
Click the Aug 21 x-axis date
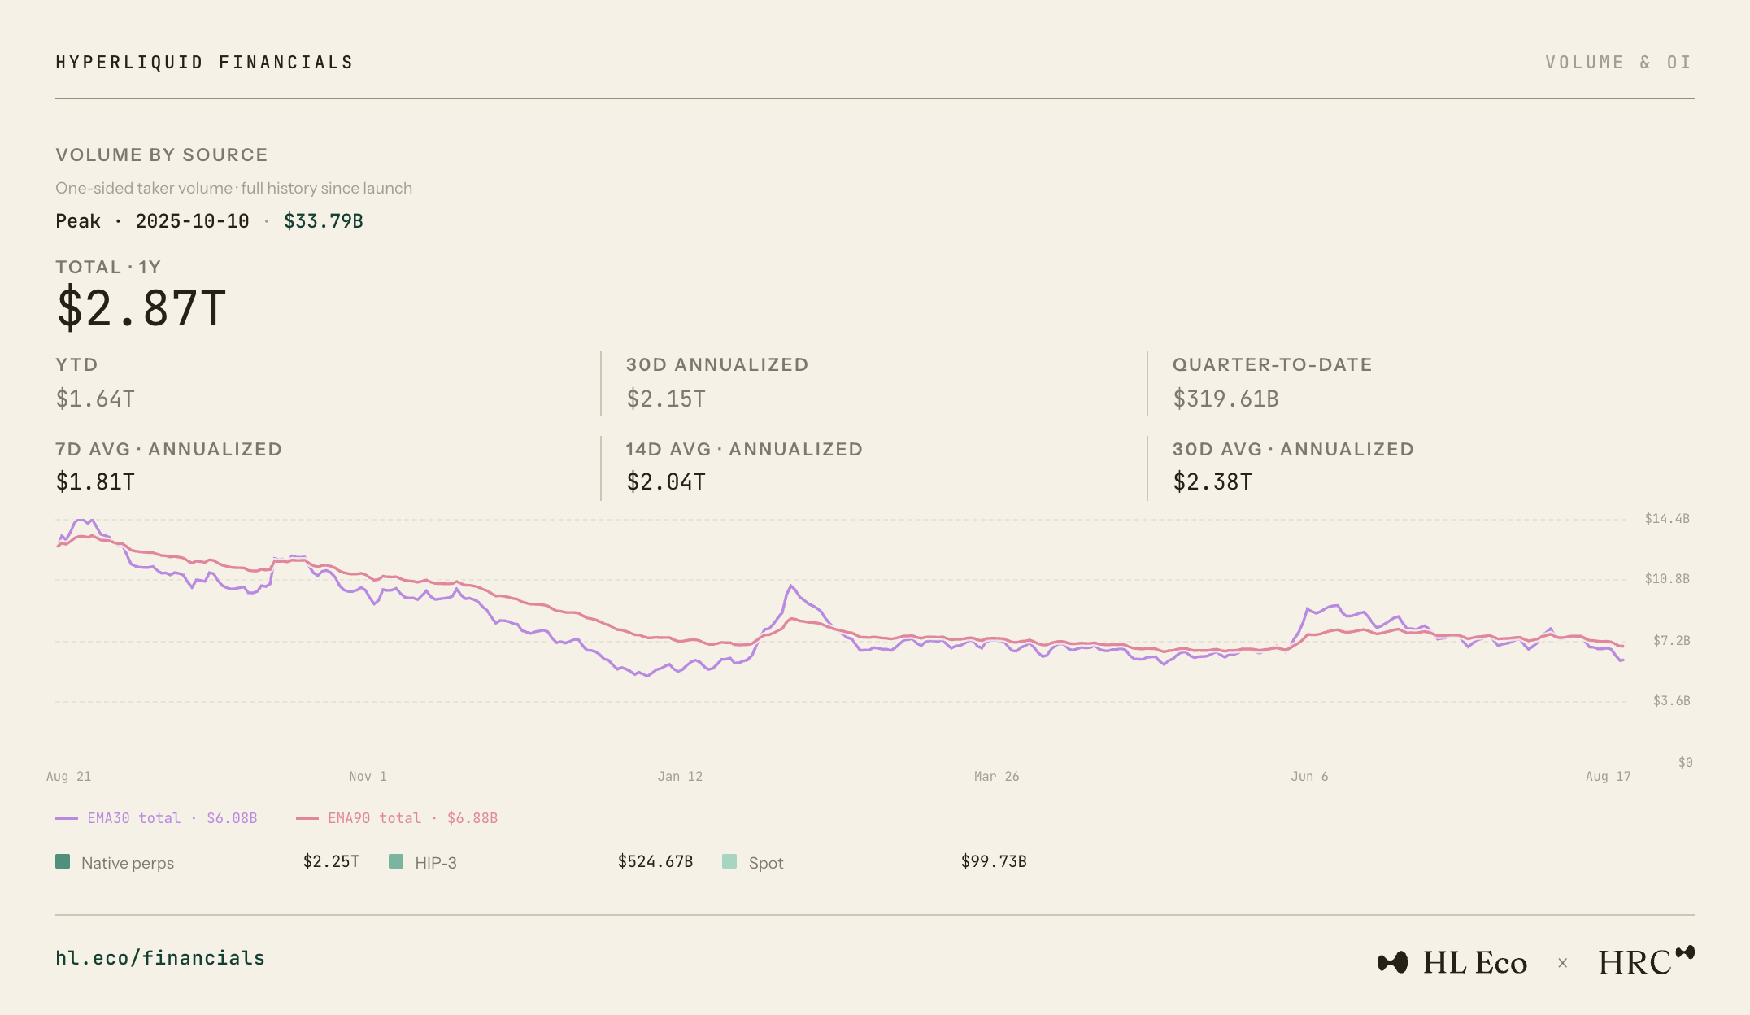click(x=69, y=777)
